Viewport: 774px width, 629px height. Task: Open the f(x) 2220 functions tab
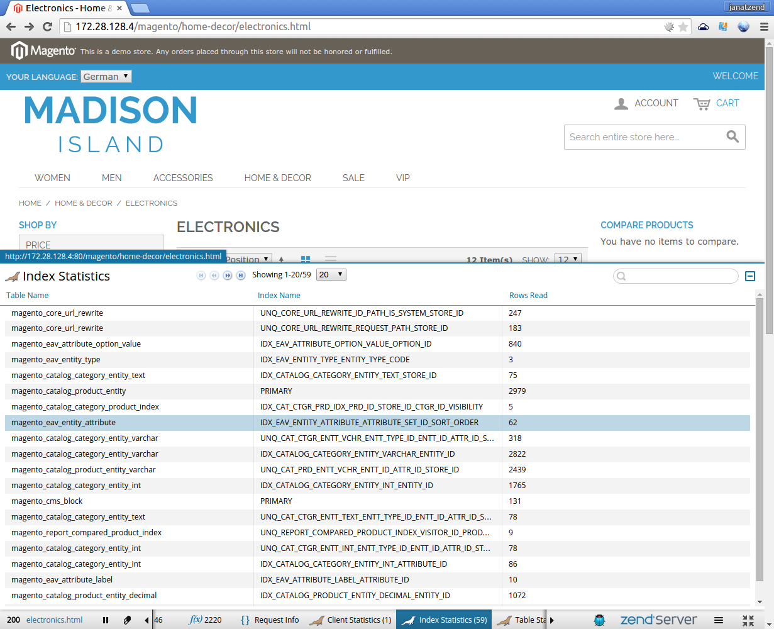coord(206,620)
